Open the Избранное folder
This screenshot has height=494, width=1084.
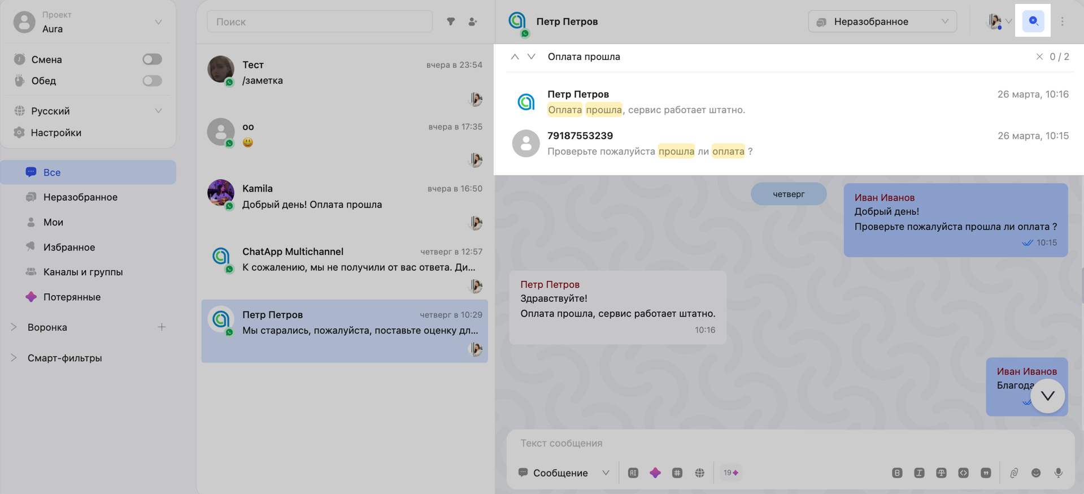coord(69,247)
